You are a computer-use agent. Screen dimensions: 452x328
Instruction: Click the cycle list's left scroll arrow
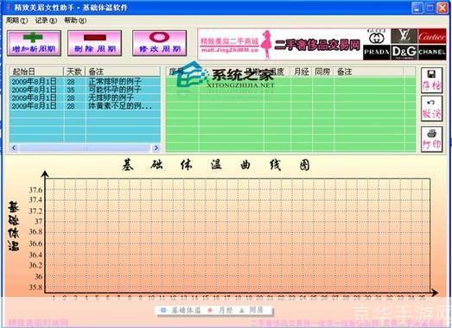(x=14, y=148)
